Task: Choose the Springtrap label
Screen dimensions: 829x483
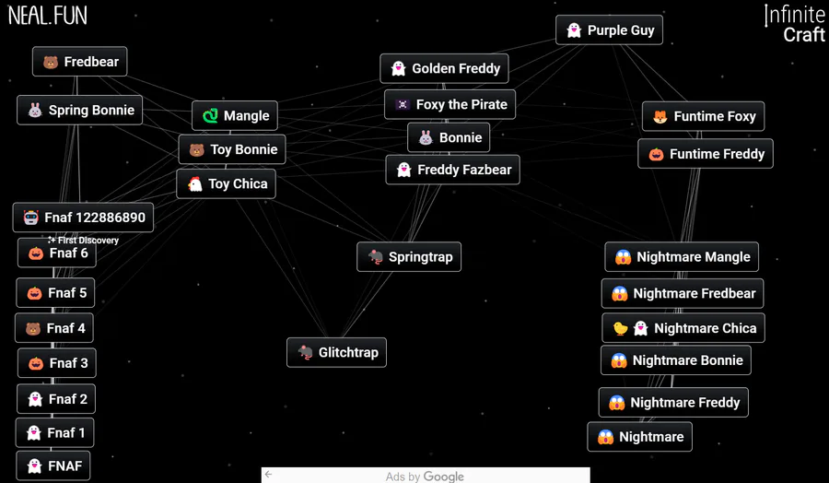Action: click(x=420, y=257)
